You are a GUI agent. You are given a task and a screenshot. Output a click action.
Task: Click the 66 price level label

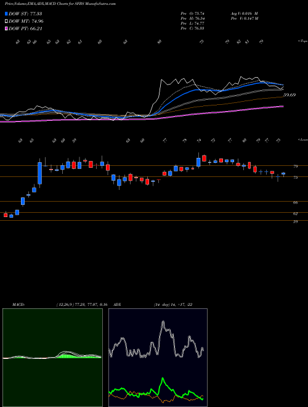(295, 202)
